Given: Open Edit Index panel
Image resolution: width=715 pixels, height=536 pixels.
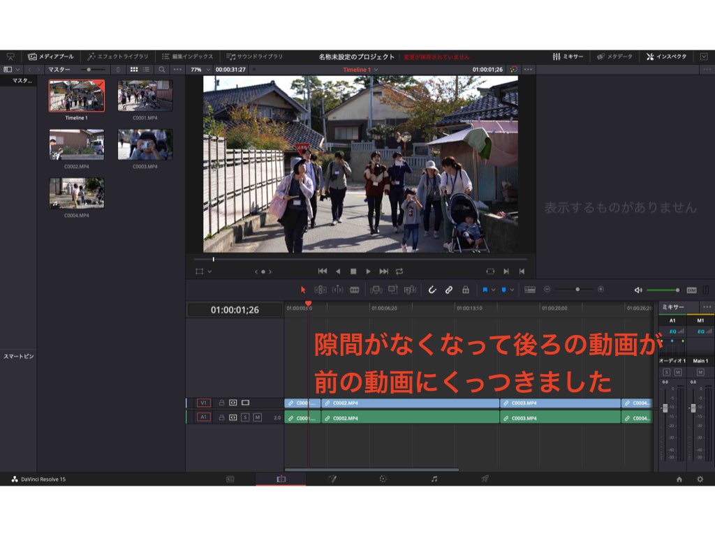Looking at the screenshot, I should pos(187,57).
